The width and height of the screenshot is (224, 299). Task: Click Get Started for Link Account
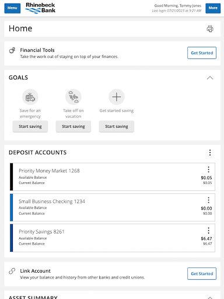tap(202, 273)
